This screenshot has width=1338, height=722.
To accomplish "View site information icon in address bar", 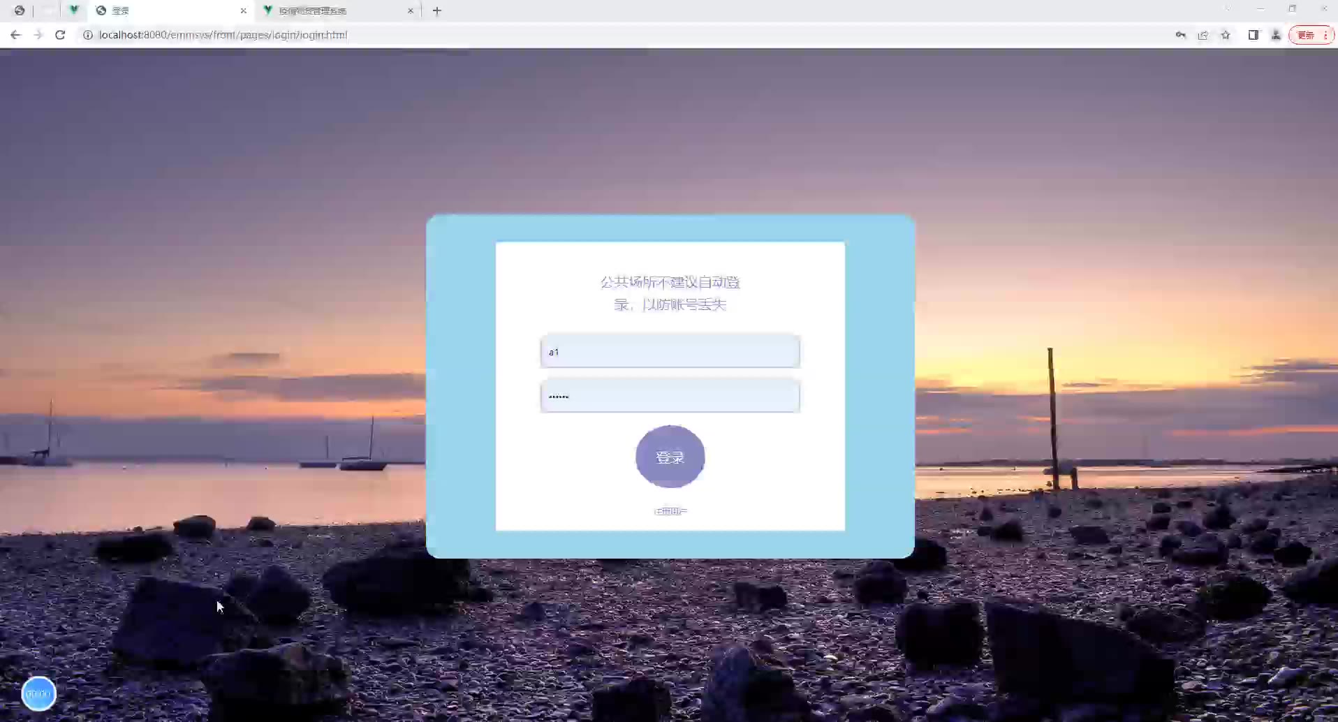I will coord(88,35).
